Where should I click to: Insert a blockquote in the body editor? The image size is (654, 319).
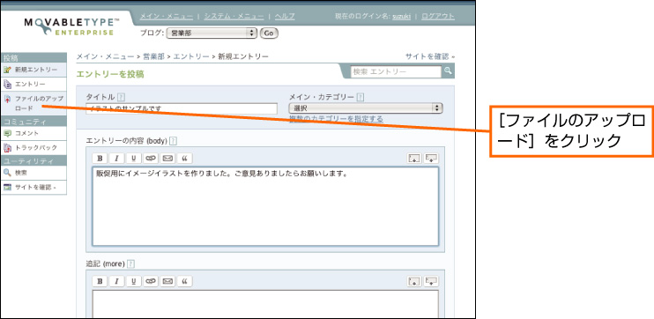tap(184, 159)
